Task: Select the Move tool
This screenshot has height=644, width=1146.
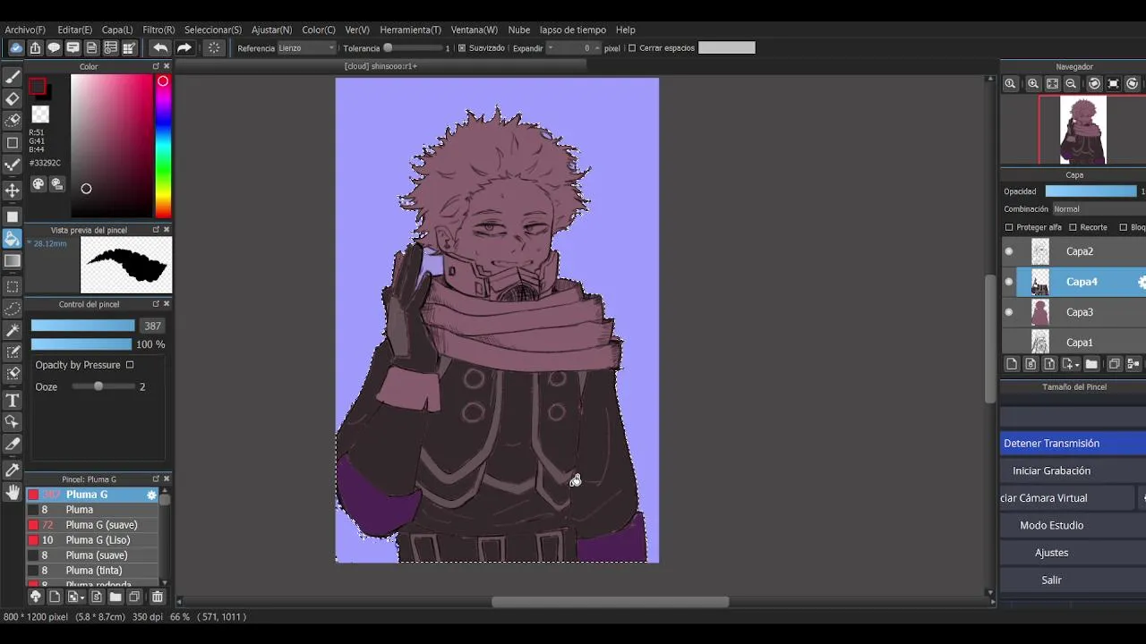Action: (13, 191)
